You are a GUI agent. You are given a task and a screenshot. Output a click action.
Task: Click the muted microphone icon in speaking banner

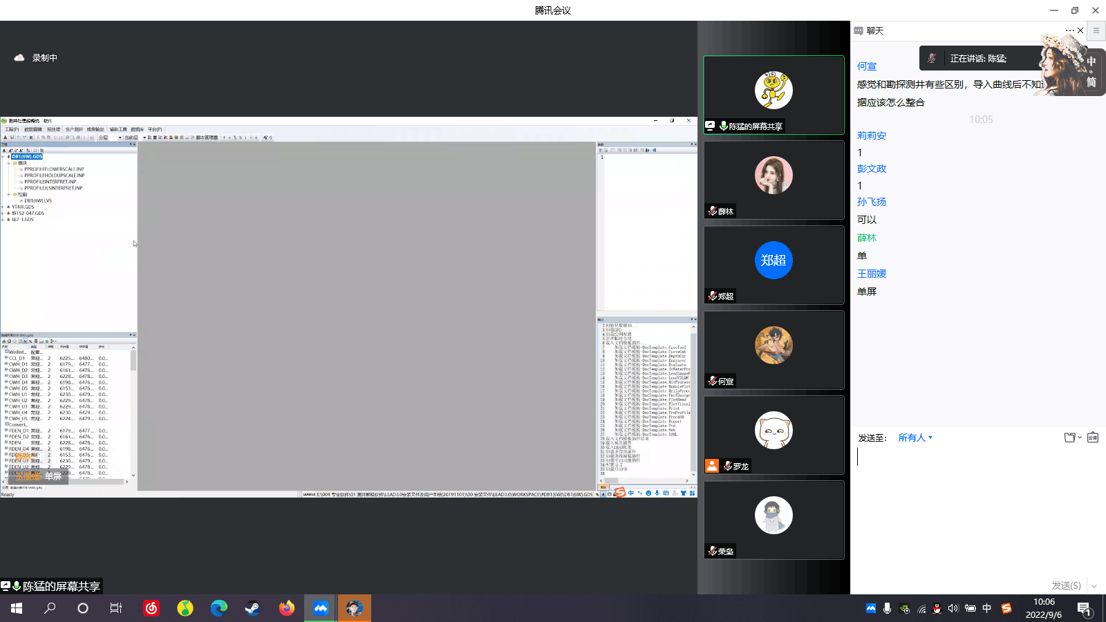pos(932,59)
